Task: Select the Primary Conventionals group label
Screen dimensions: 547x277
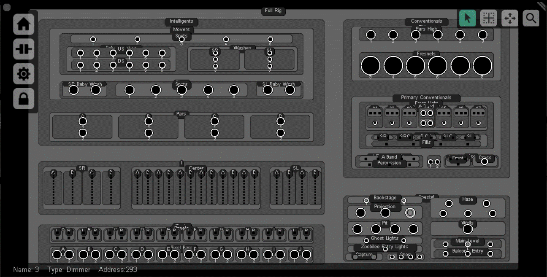Action: pos(426,98)
